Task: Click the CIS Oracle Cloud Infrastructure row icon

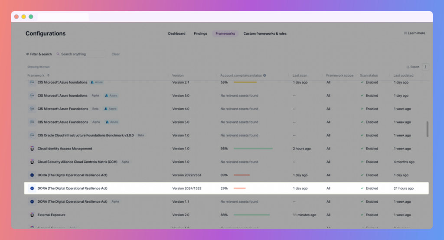Action: coord(32,135)
